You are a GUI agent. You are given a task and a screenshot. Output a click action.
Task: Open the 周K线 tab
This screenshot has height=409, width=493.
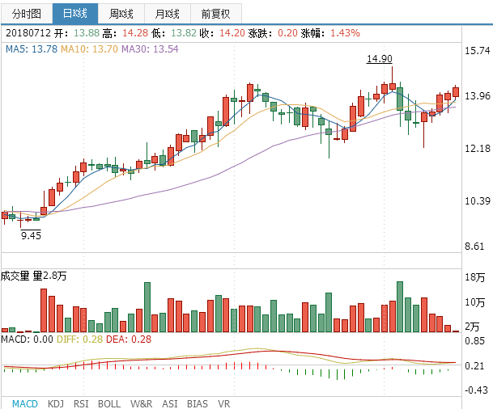tap(121, 14)
